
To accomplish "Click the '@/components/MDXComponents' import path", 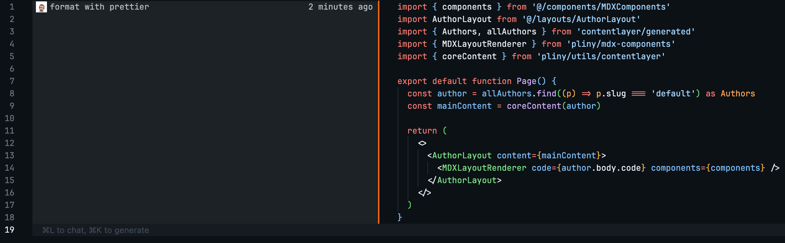I will coord(601,7).
